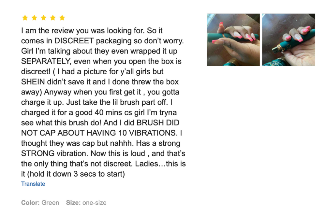Click the 'Green' color value
The height and width of the screenshot is (217, 326).
tap(50, 203)
